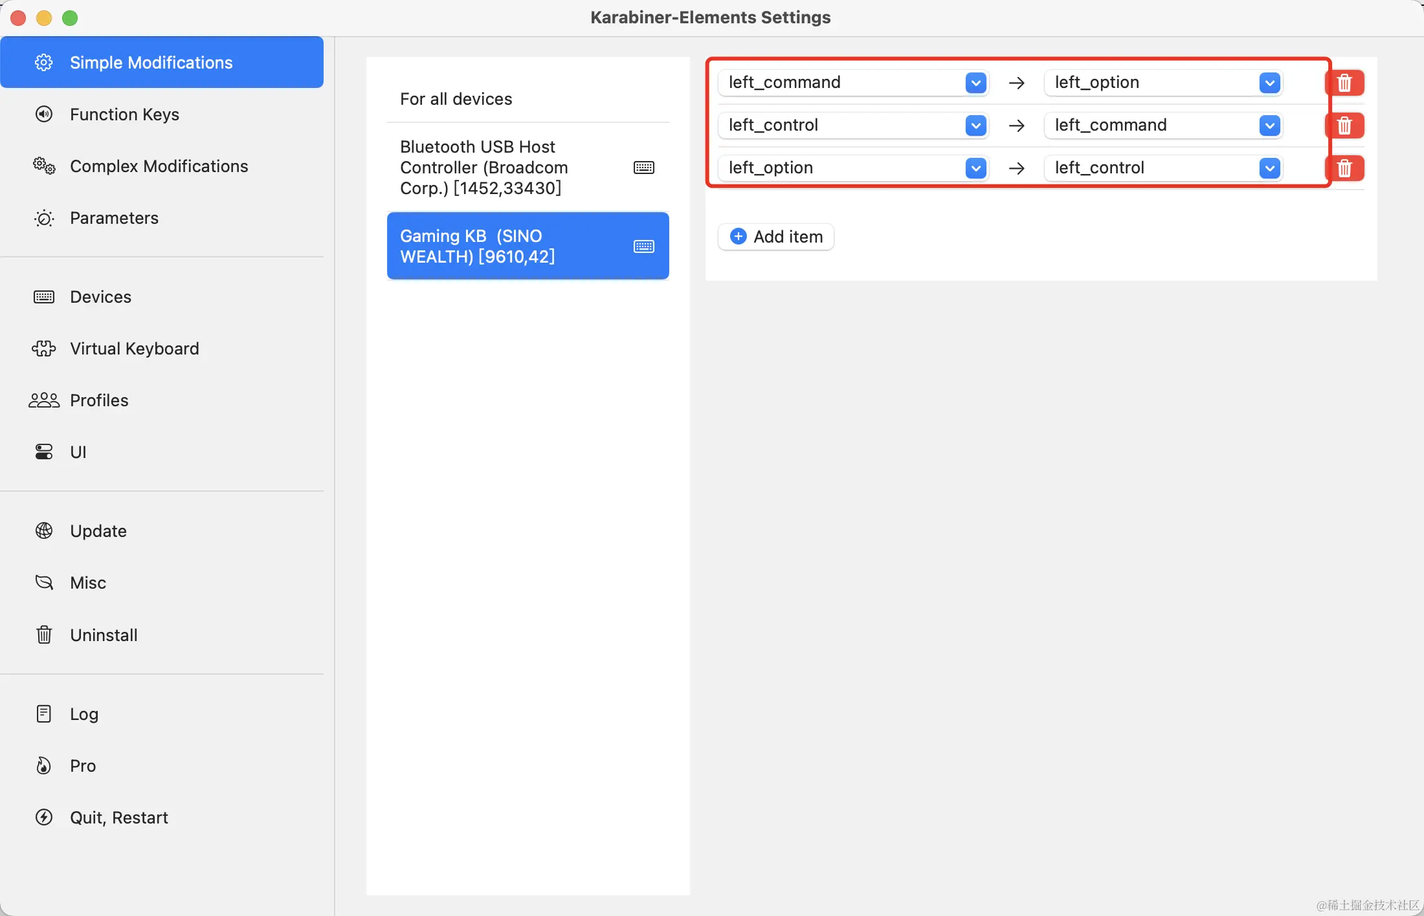Select Bluetooth USB Host Controller device
The image size is (1424, 916).
(528, 168)
